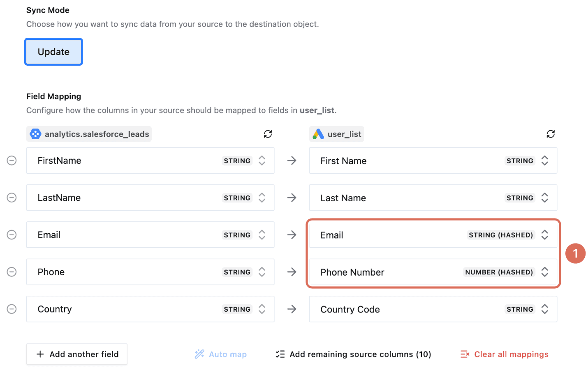Open the FirstName source column dropdown
This screenshot has width=588, height=368.
[x=150, y=161]
